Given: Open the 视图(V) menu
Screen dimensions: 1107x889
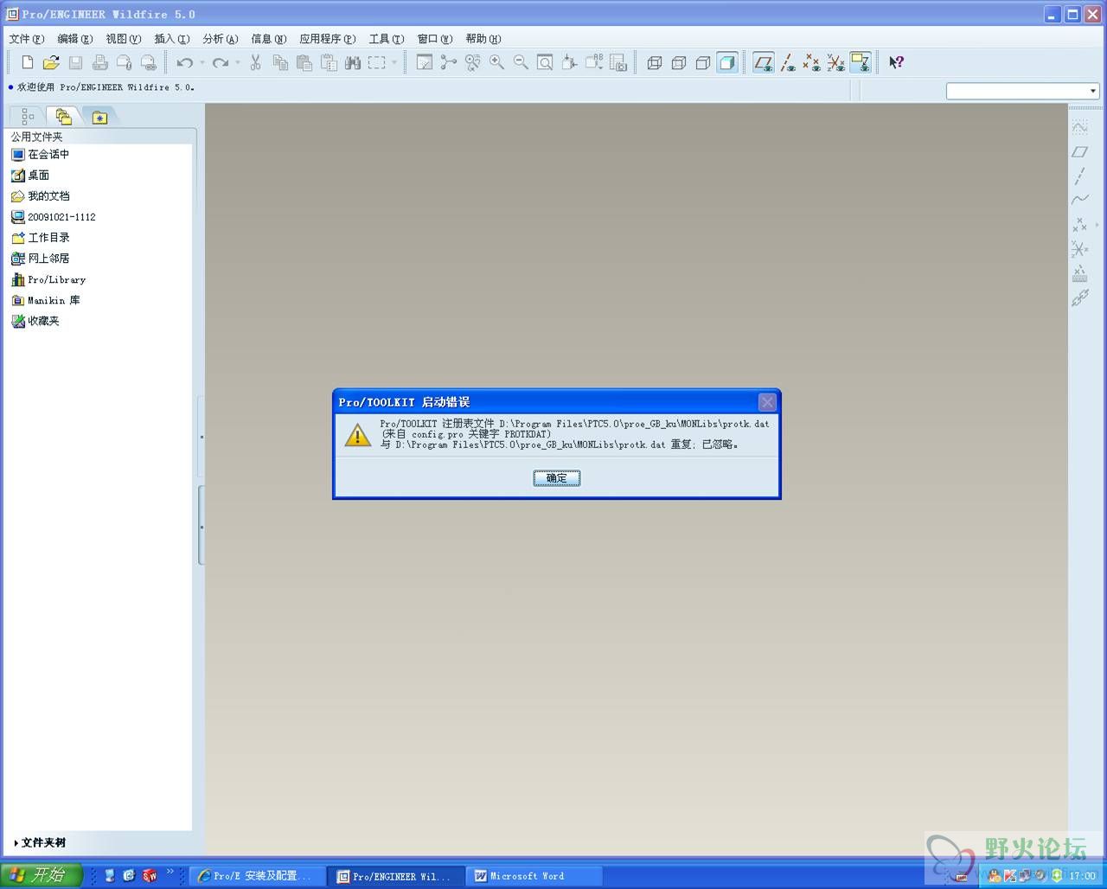Looking at the screenshot, I should tap(124, 39).
